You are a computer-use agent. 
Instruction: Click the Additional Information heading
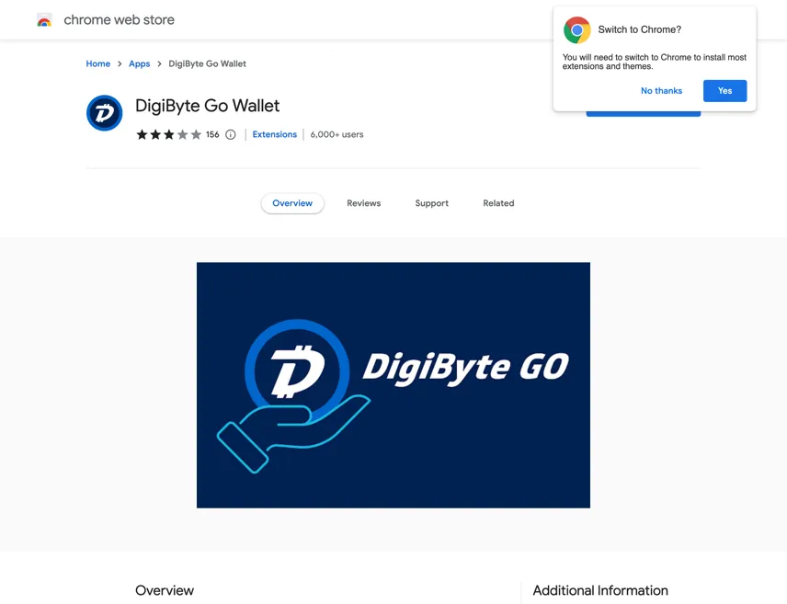point(600,590)
